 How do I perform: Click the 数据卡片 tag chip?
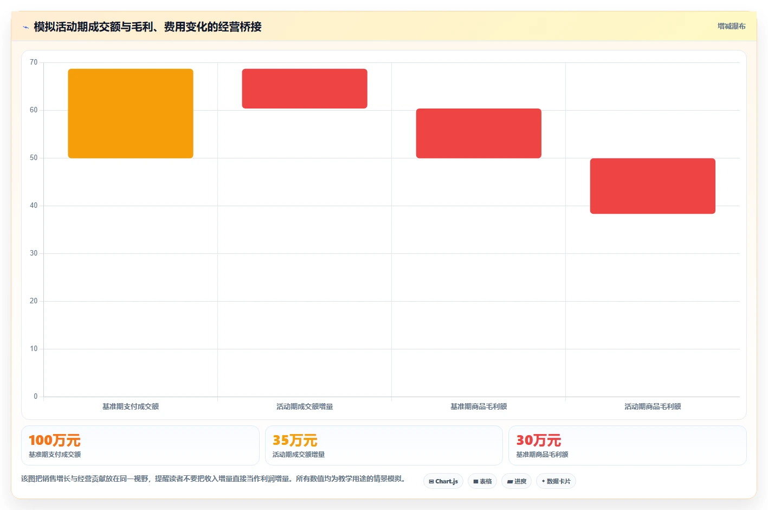(x=556, y=481)
